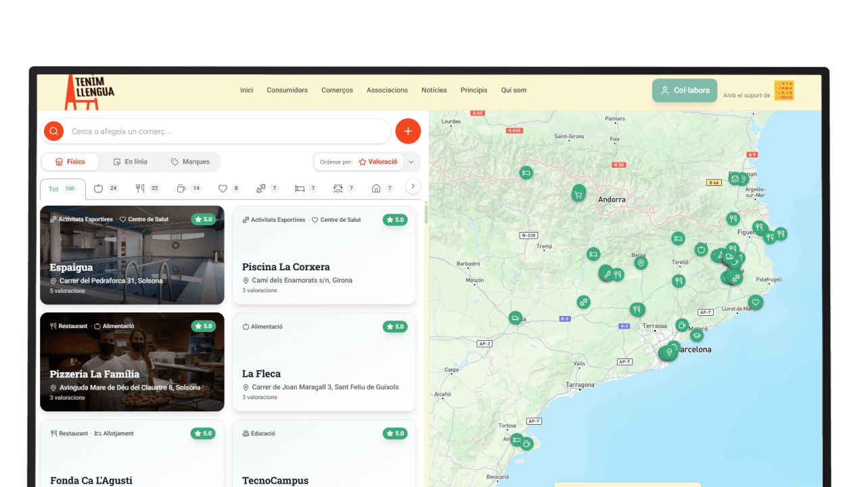Switch to En línia business type
This screenshot has height=487, width=866.
(x=130, y=162)
